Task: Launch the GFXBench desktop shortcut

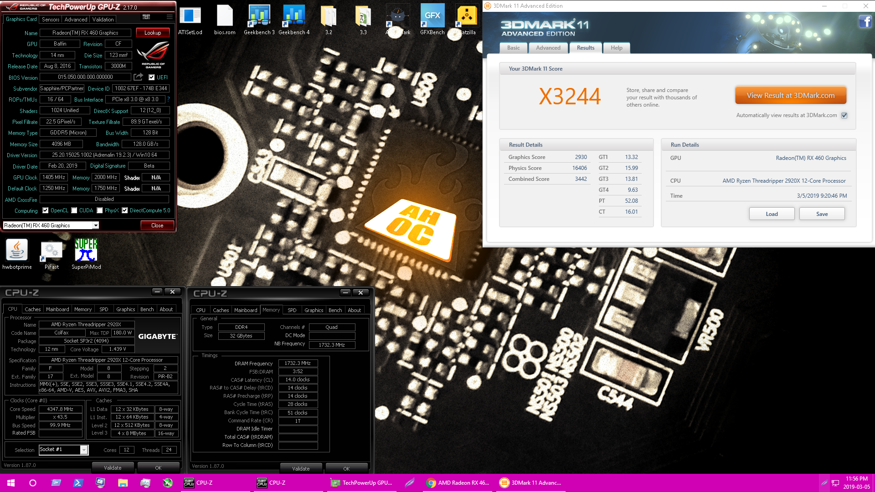Action: 432,20
